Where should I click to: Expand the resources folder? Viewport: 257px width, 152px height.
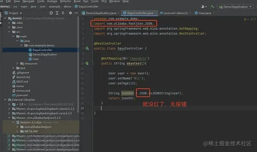coord(18,63)
